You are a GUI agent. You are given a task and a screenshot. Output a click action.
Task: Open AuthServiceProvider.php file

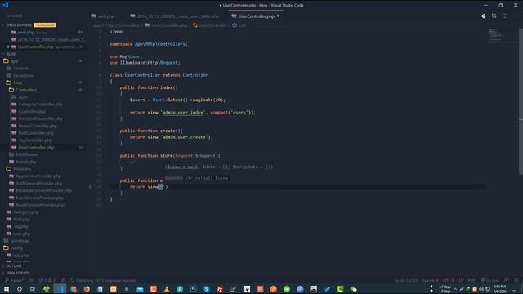pos(36,183)
